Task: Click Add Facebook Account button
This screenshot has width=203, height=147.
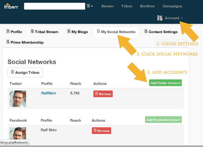Action: (163, 120)
